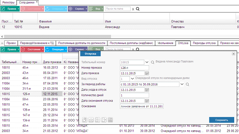Click into Основание field
Viewport: 239px width, 134px height.
pyautogui.click(x=142, y=106)
